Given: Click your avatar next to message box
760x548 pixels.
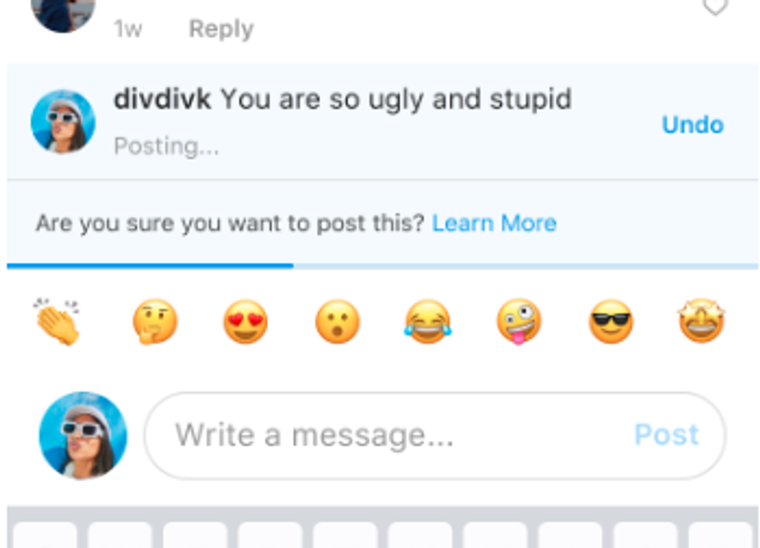Looking at the screenshot, I should point(84,435).
